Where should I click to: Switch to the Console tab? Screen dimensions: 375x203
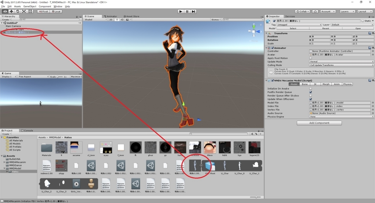(27, 131)
